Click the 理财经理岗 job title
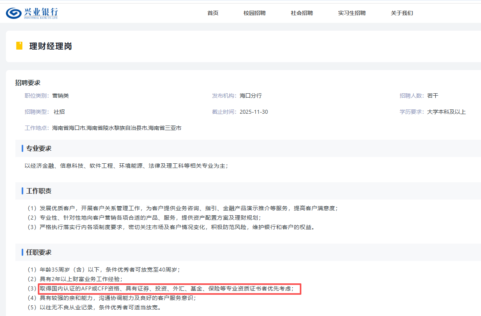Viewport: 481px width, 316px height. point(50,46)
